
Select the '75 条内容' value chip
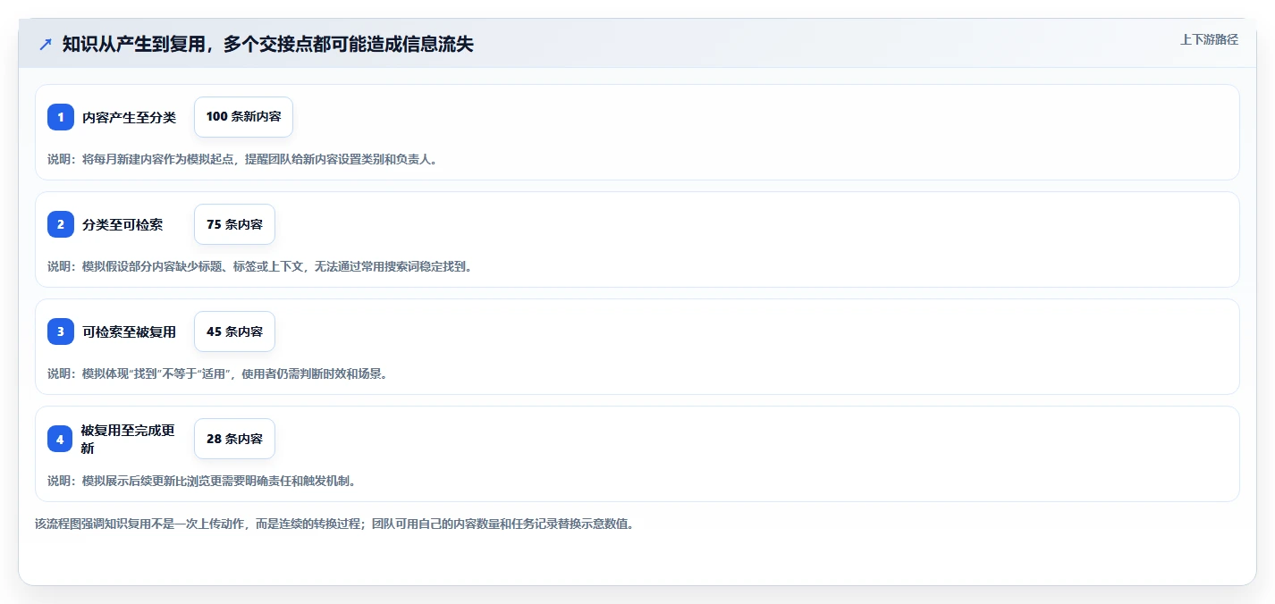[x=234, y=224]
